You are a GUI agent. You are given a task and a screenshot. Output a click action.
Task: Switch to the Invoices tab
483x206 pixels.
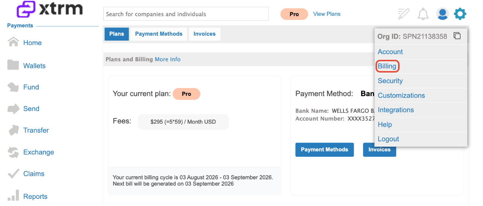[x=204, y=34]
